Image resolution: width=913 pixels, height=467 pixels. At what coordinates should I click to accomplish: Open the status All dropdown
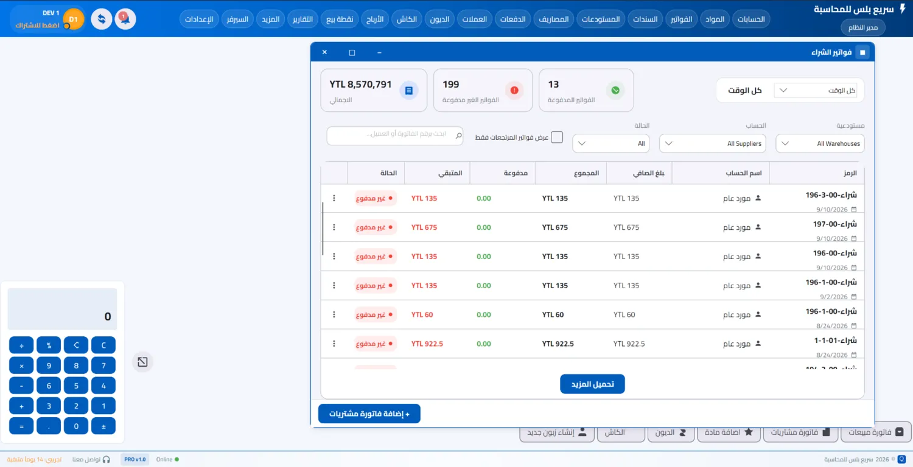tap(611, 144)
